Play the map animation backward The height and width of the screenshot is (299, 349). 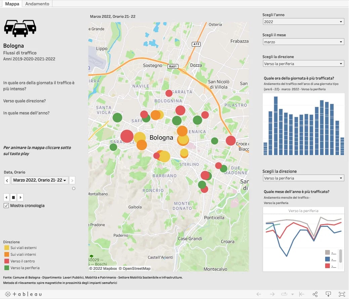(x=6, y=197)
